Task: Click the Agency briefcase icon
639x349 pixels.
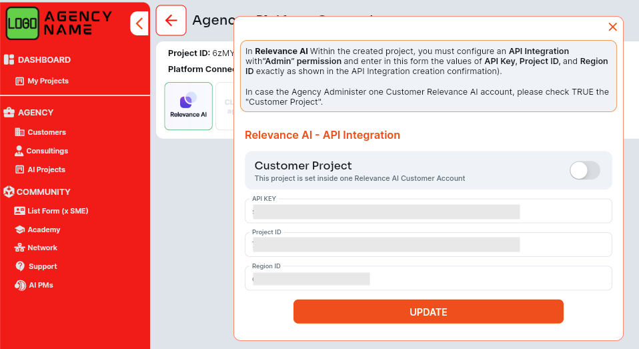Action: coord(9,112)
